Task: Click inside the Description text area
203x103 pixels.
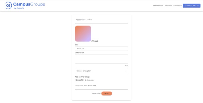Action: click(101, 59)
